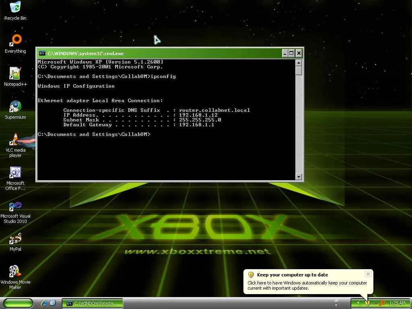Image resolution: width=412 pixels, height=309 pixels.
Task: Select the Supermium browser shortcut
Action: coord(15,109)
